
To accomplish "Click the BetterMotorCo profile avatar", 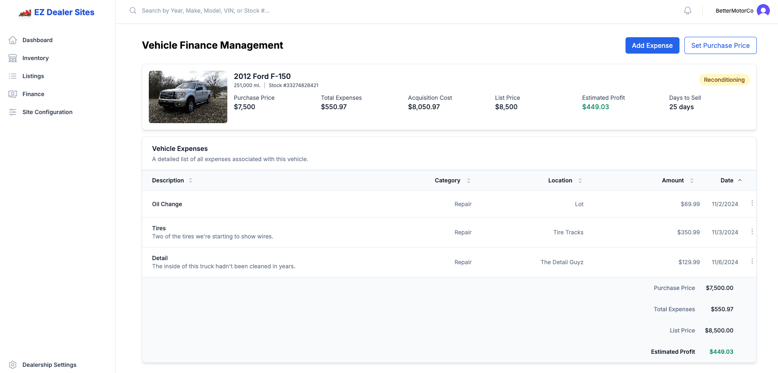I will [x=763, y=10].
